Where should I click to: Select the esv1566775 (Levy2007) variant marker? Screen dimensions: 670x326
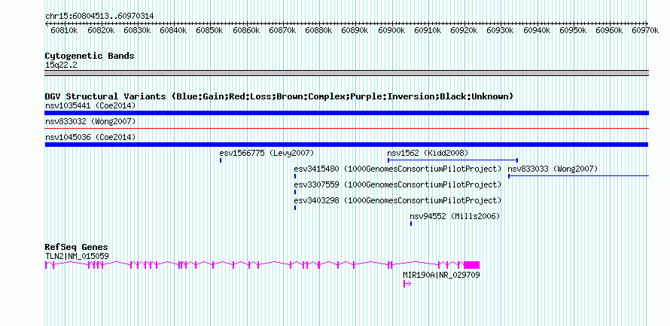[x=221, y=160]
